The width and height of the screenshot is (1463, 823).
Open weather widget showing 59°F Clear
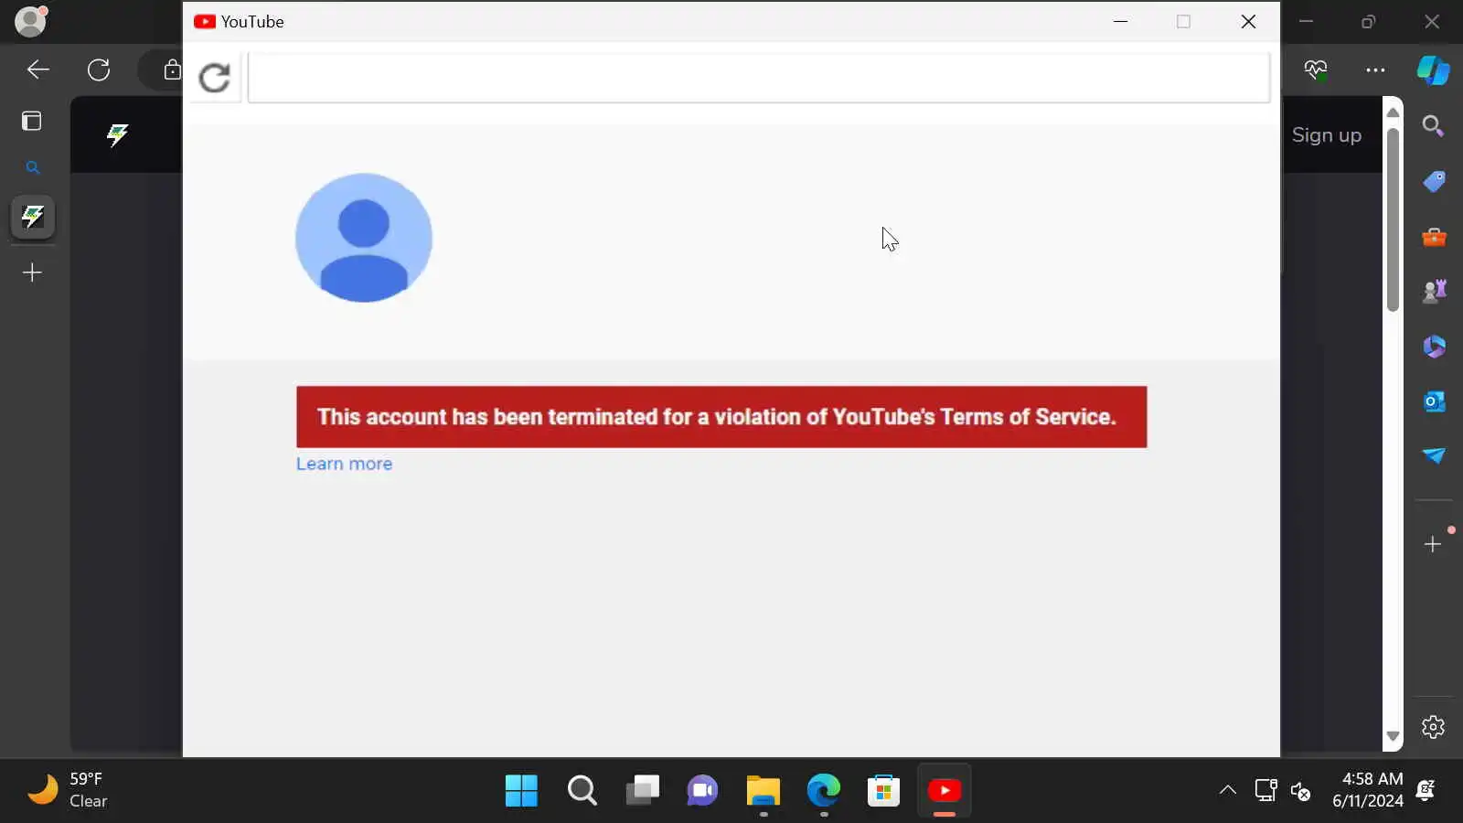pyautogui.click(x=68, y=790)
